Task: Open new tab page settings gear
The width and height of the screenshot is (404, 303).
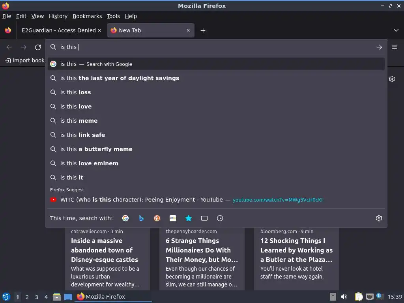Action: click(x=392, y=79)
